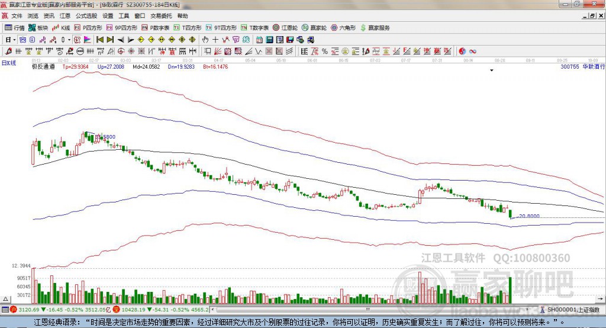Launch the 江恩轮 Gann wheel
This screenshot has height=328, width=606.
(285, 28)
